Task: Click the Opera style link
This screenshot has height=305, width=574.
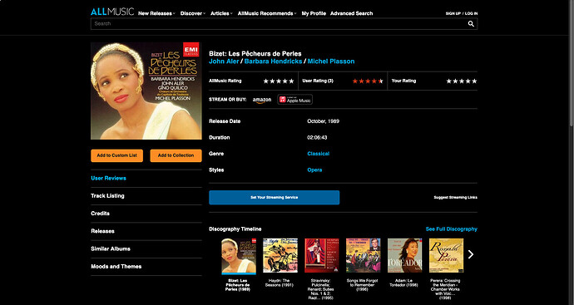Action: point(314,170)
